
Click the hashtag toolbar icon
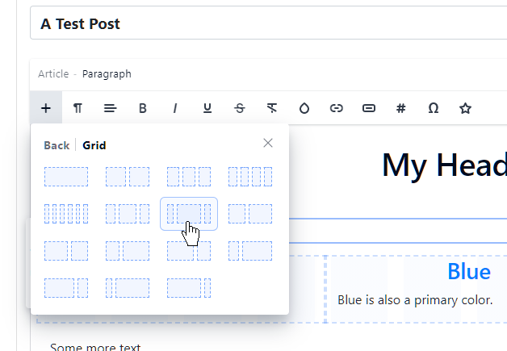tap(401, 108)
